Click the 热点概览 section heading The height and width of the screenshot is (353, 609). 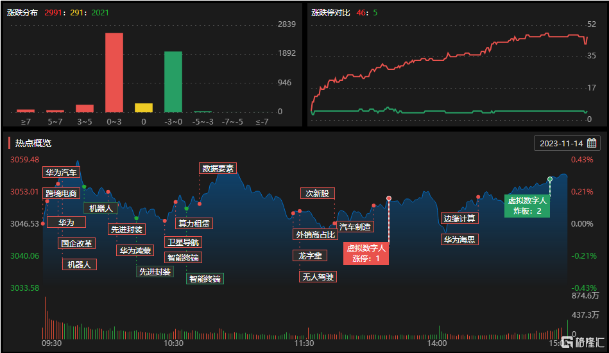tap(33, 143)
